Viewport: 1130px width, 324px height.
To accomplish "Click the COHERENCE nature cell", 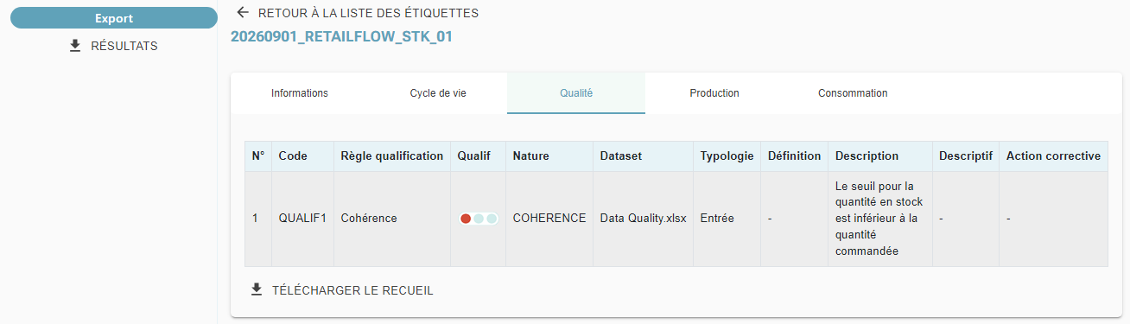I will pyautogui.click(x=549, y=219).
